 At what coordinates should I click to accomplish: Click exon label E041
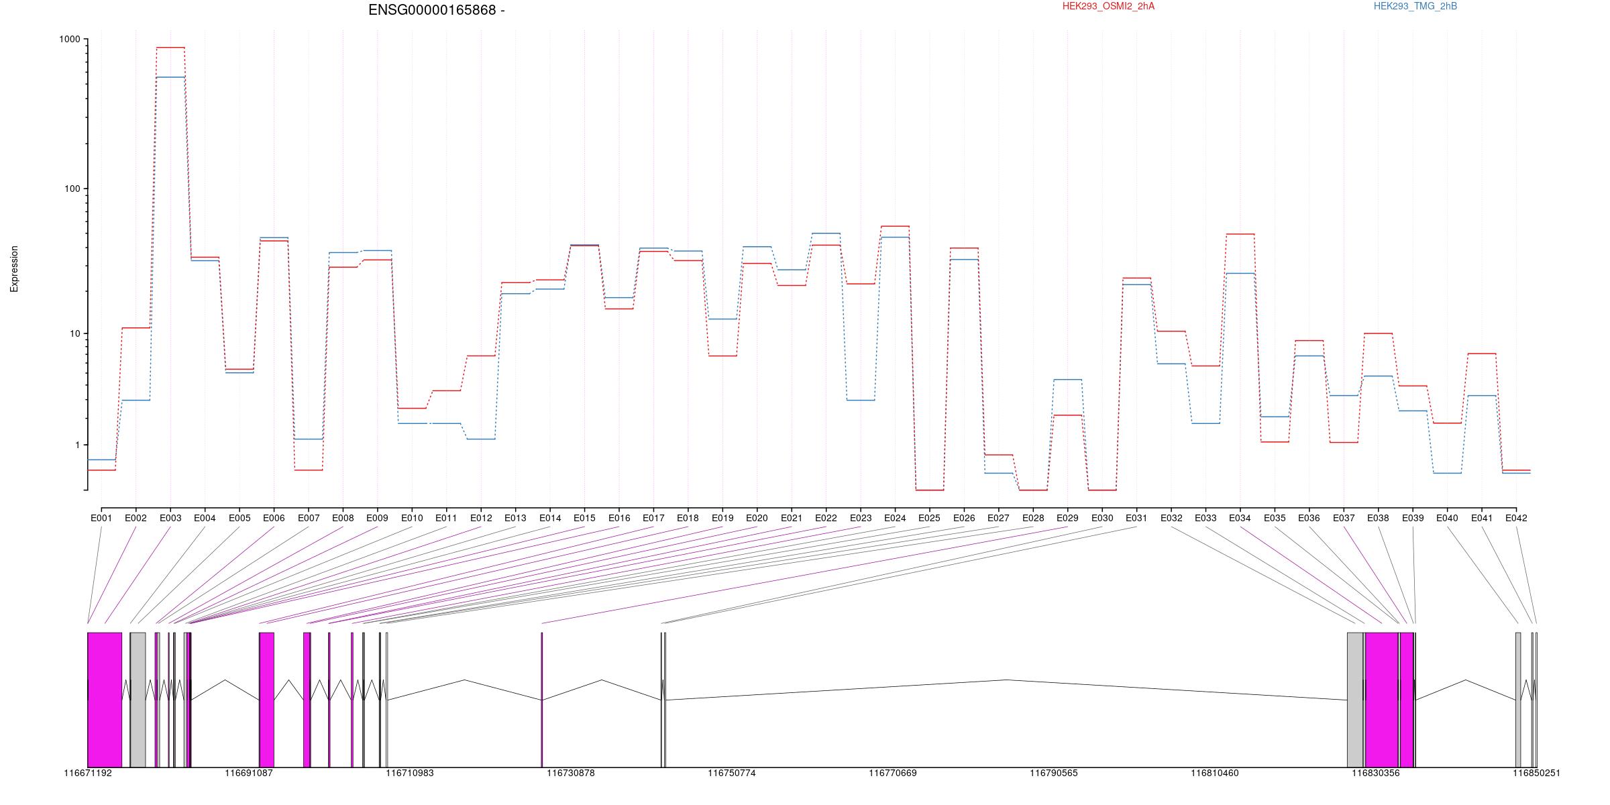tap(1482, 519)
